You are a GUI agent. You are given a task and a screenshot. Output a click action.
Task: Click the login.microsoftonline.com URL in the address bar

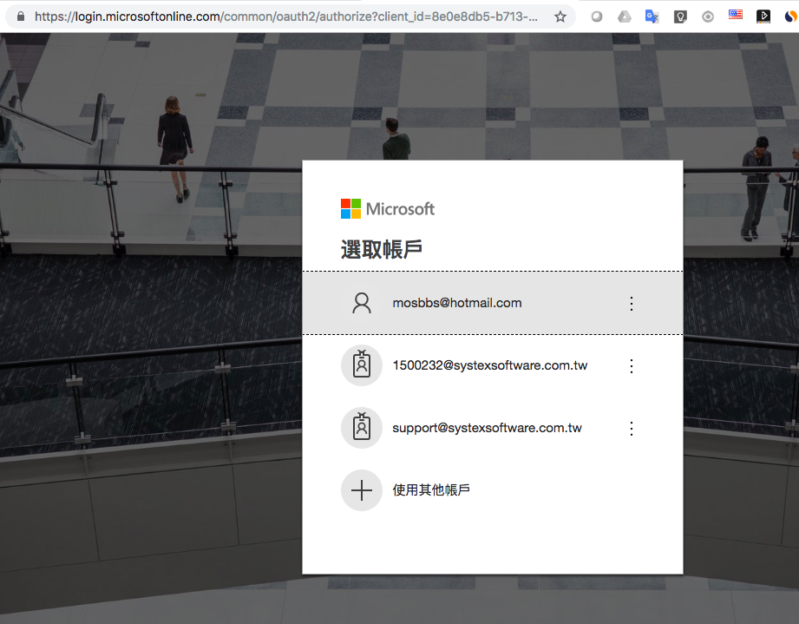286,16
